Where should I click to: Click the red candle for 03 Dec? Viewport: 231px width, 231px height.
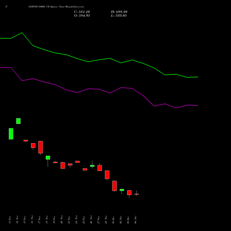tap(129, 193)
